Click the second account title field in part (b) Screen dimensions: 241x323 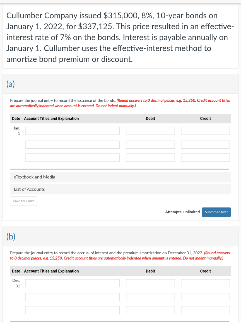72,297
